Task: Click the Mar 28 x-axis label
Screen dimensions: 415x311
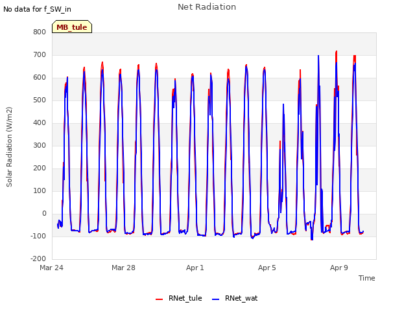Action: [x=123, y=268]
